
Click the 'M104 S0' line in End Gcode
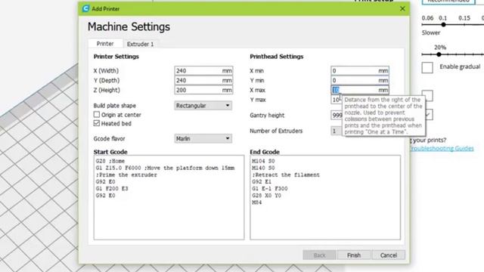click(263, 161)
